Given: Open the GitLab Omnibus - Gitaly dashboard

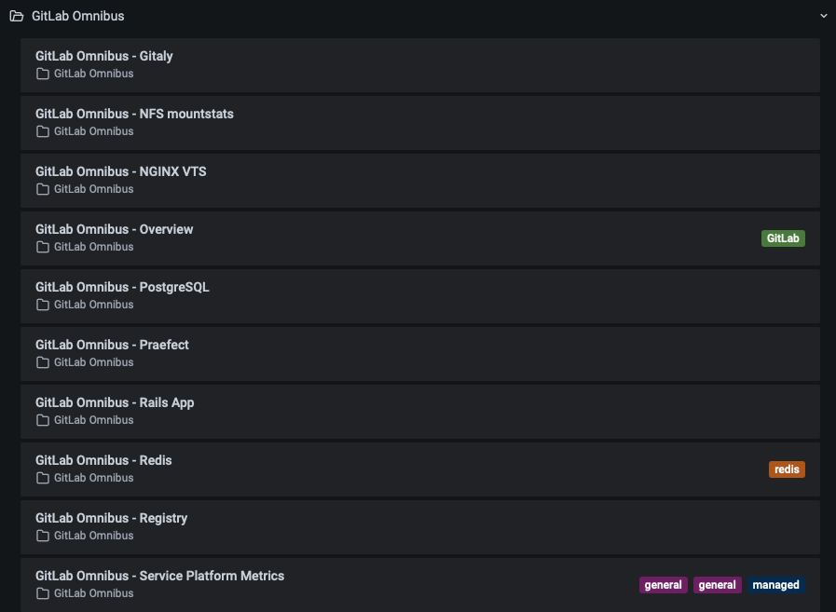Looking at the screenshot, I should [x=104, y=56].
